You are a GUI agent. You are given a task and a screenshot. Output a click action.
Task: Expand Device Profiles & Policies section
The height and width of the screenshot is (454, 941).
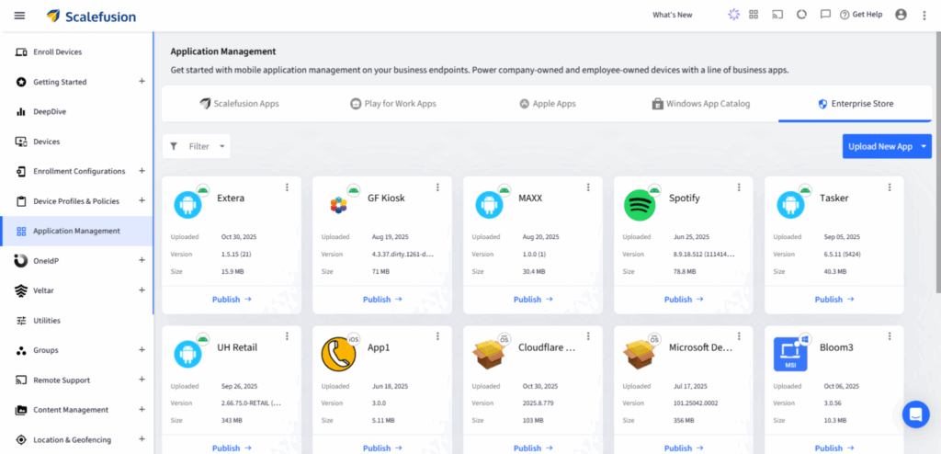coord(142,200)
